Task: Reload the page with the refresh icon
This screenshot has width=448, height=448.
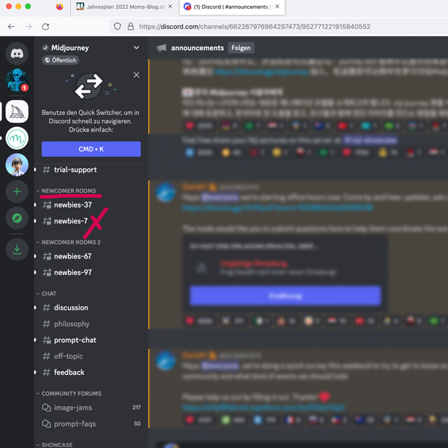Action: [46, 27]
